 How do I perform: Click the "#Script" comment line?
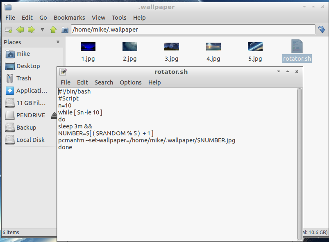(68, 98)
